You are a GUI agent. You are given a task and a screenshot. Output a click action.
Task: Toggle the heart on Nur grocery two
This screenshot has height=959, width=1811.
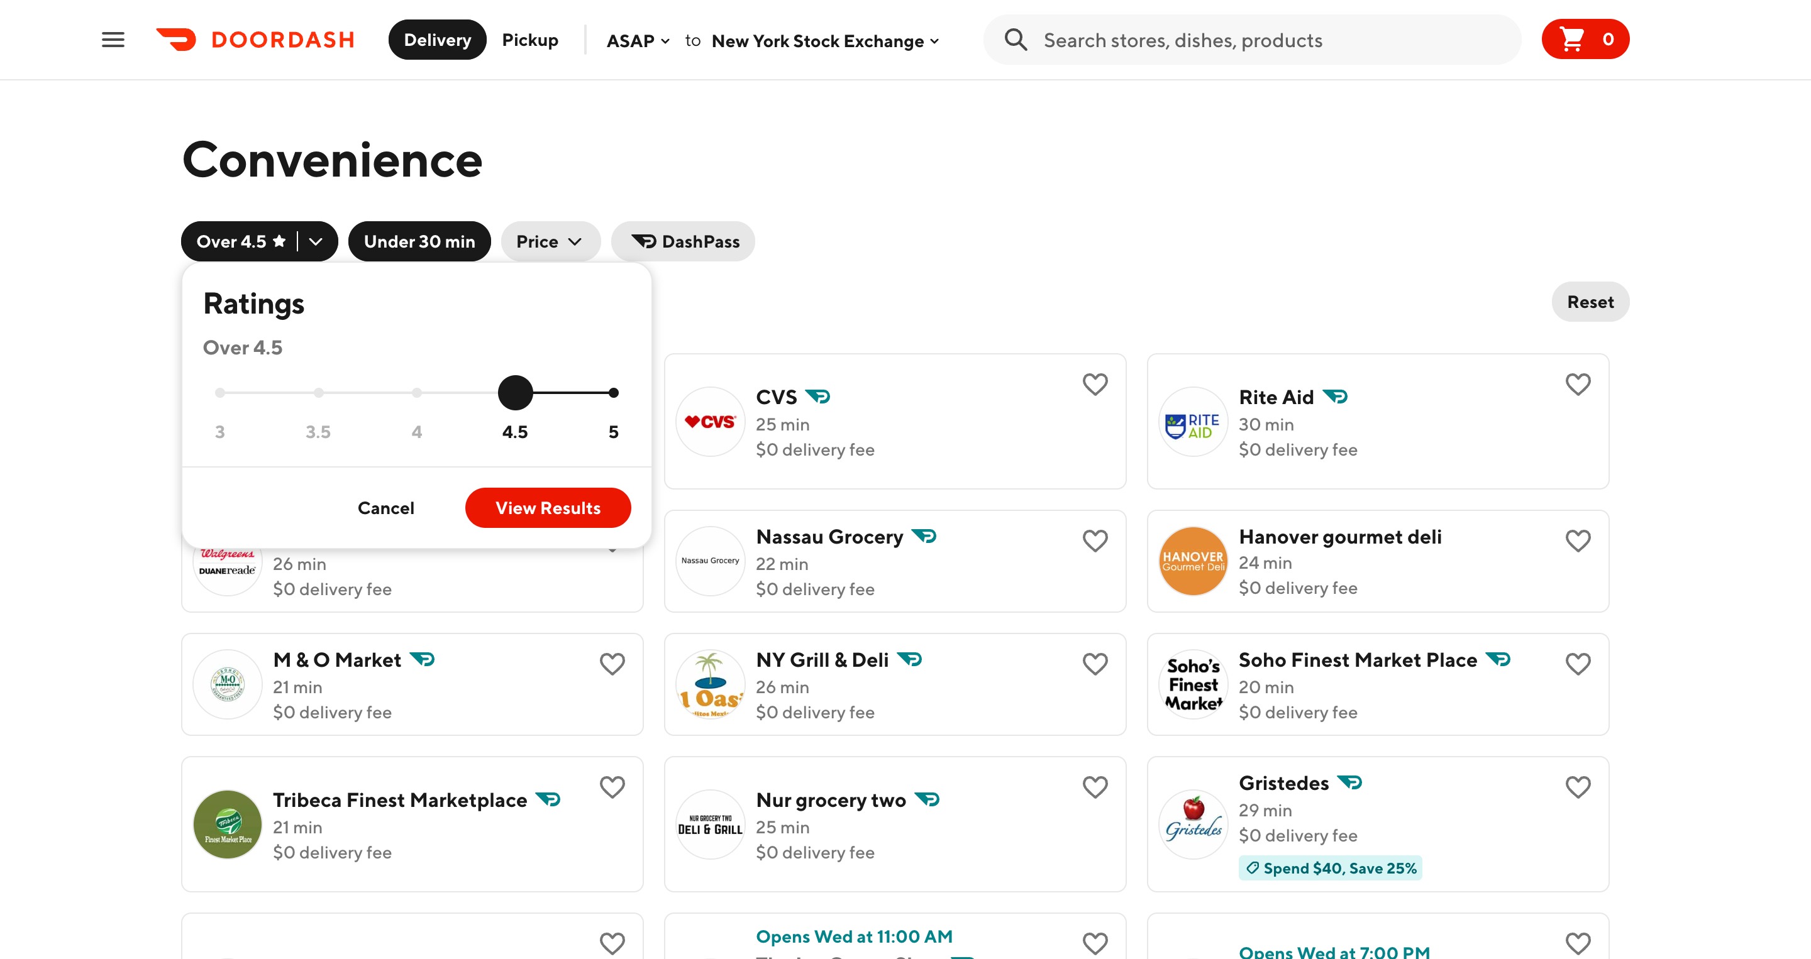click(1095, 787)
